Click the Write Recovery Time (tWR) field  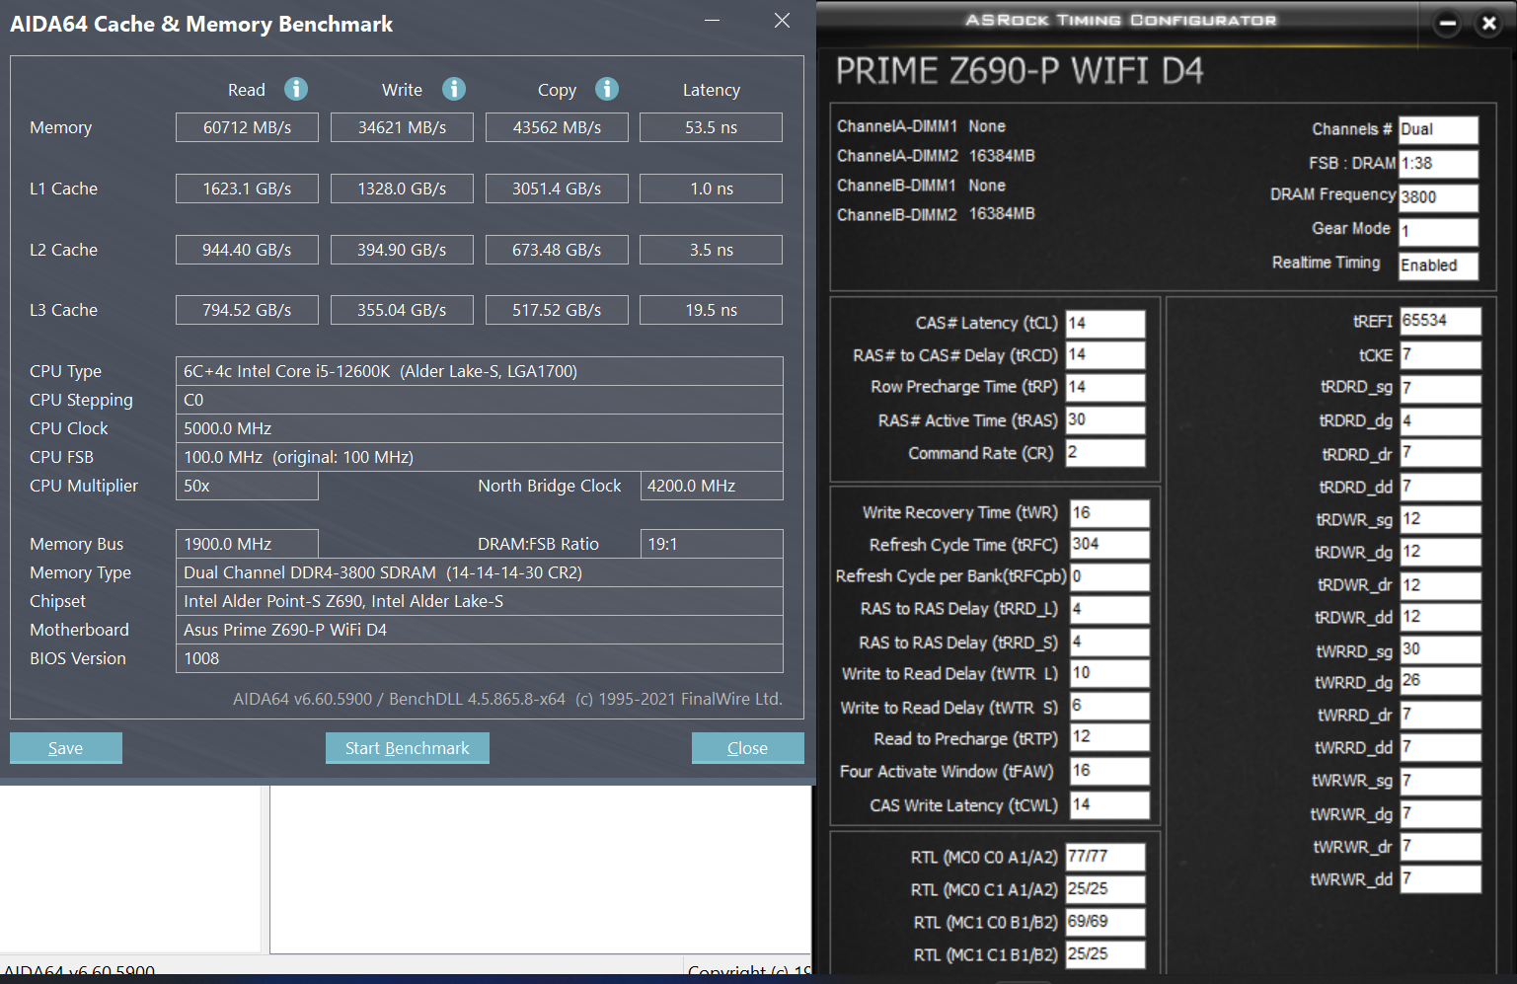tap(1109, 513)
